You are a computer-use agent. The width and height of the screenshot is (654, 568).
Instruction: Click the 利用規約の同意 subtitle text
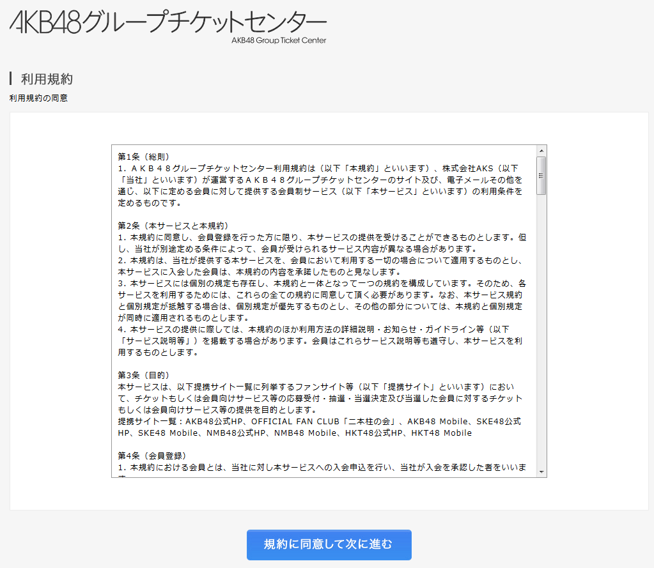38,98
